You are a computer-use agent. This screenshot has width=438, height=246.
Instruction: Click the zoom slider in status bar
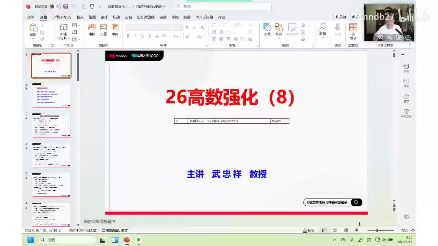click(x=381, y=231)
